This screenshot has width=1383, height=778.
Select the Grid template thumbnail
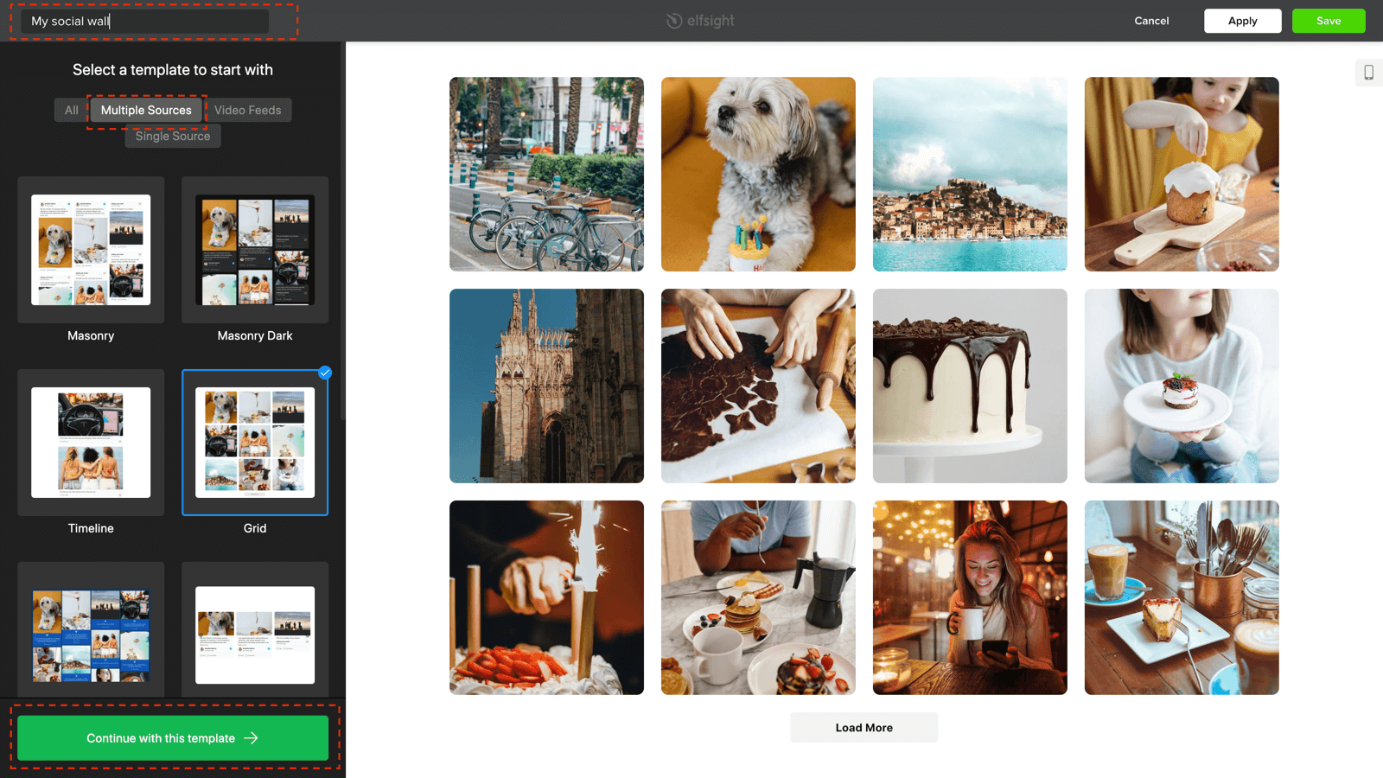pyautogui.click(x=255, y=443)
